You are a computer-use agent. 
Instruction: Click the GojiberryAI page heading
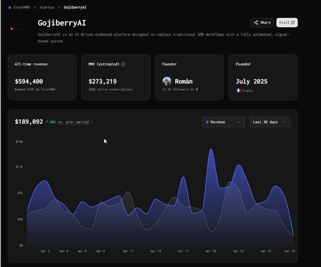click(62, 23)
